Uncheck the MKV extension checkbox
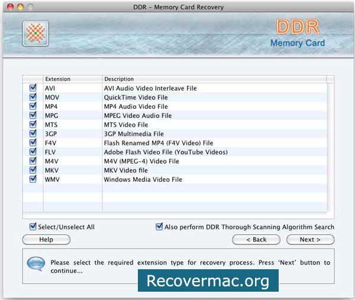Image resolution: width=355 pixels, height=300 pixels. (33, 170)
